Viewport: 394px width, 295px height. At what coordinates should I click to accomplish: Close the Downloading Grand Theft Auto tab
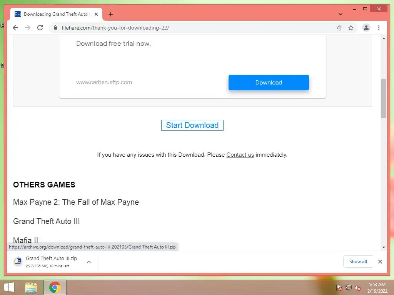click(x=96, y=14)
